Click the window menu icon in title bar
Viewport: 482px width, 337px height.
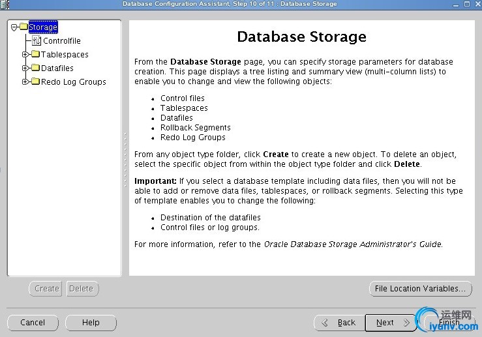point(5,4)
